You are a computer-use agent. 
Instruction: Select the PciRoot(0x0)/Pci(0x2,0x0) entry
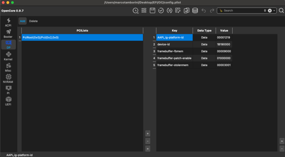[x=82, y=37]
